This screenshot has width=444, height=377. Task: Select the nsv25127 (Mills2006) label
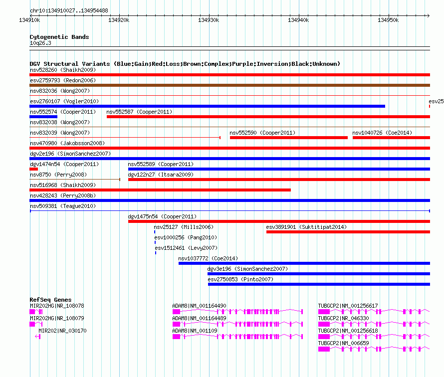point(184,227)
